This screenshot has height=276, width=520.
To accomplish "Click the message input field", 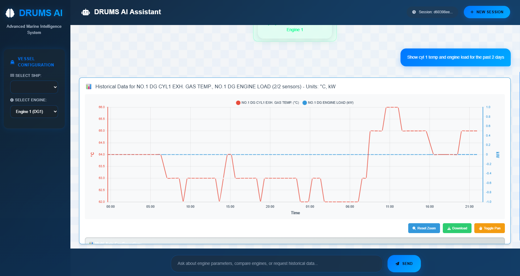I will pos(276,264).
